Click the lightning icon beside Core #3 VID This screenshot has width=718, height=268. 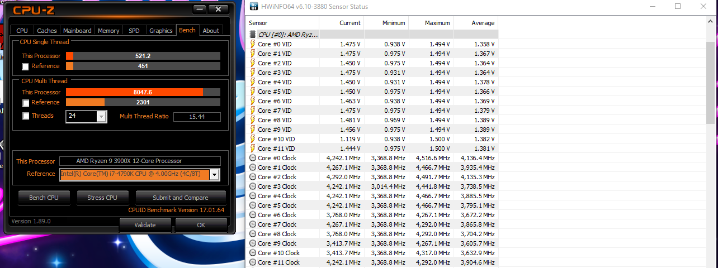pyautogui.click(x=253, y=73)
